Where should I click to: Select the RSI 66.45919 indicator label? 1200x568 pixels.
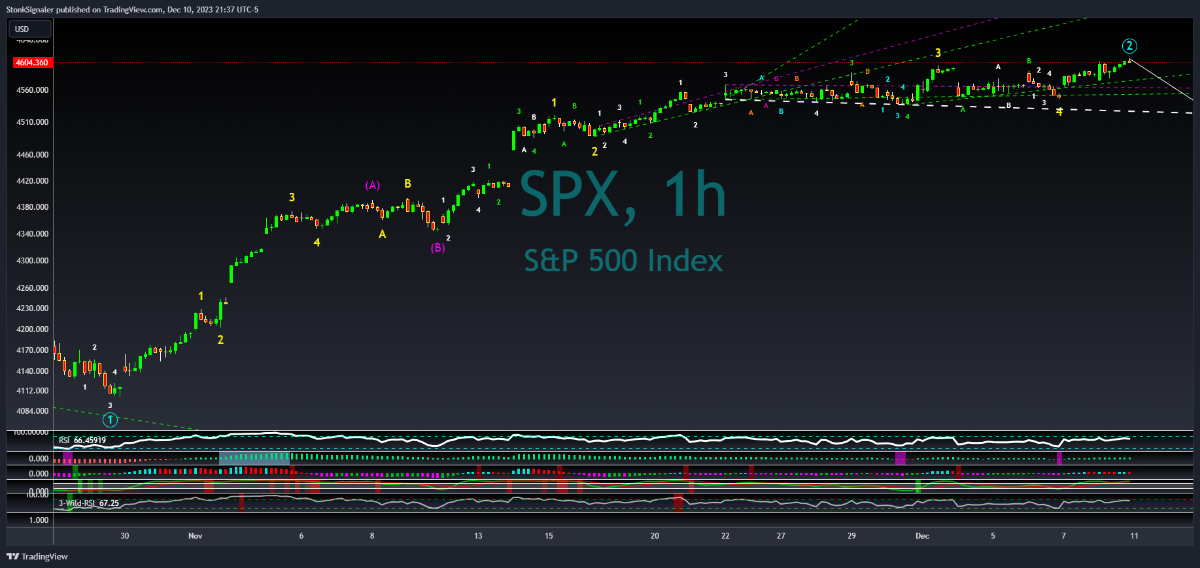82,441
